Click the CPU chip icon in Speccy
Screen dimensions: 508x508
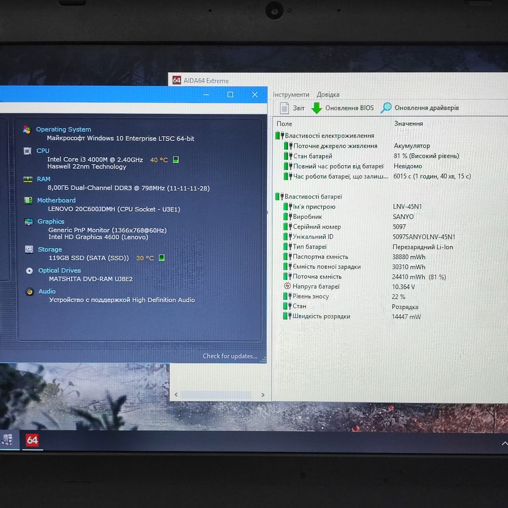point(27,151)
